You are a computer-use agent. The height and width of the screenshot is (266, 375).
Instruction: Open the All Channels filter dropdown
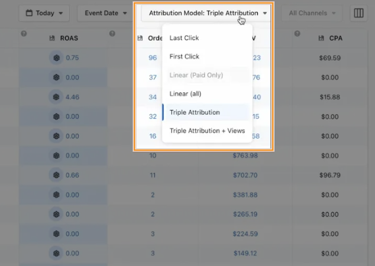pyautogui.click(x=312, y=13)
